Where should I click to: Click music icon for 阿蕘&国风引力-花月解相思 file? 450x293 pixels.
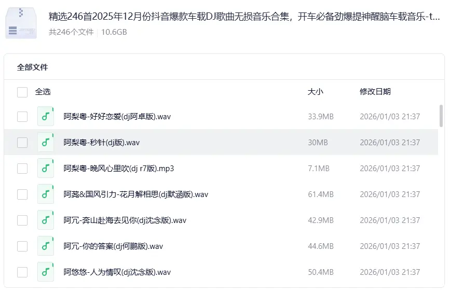pyautogui.click(x=46, y=194)
